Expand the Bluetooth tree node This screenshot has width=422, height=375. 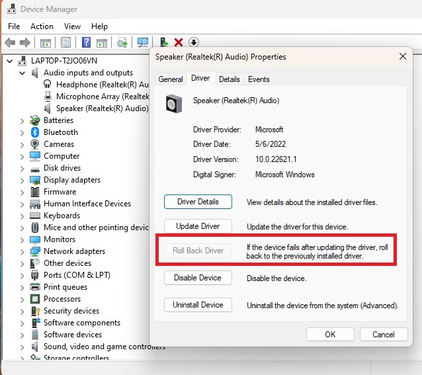(22, 133)
